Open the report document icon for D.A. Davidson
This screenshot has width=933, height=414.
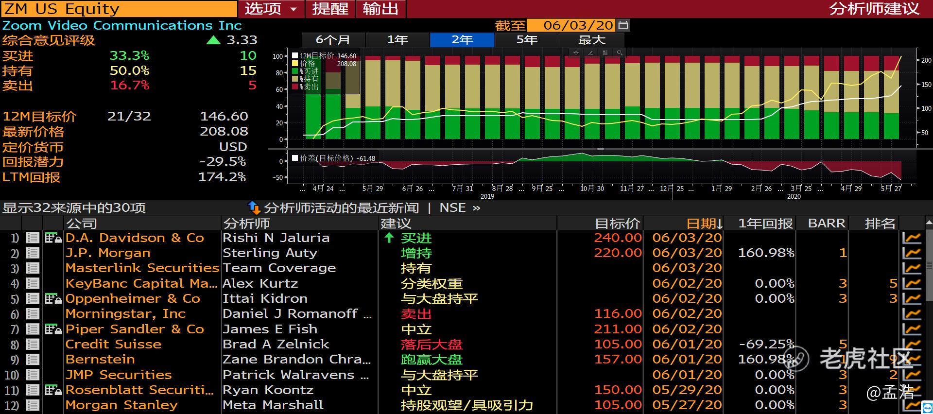click(33, 238)
